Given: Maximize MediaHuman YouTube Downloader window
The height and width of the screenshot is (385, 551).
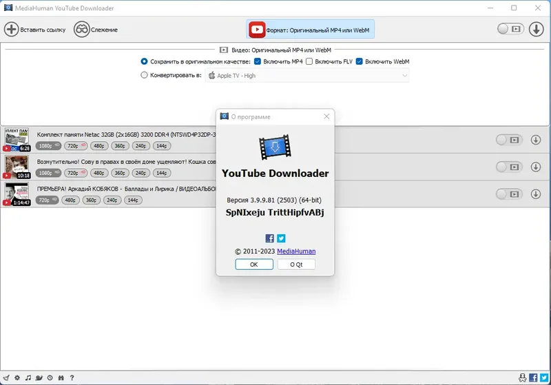Looking at the screenshot, I should pyautogui.click(x=514, y=8).
